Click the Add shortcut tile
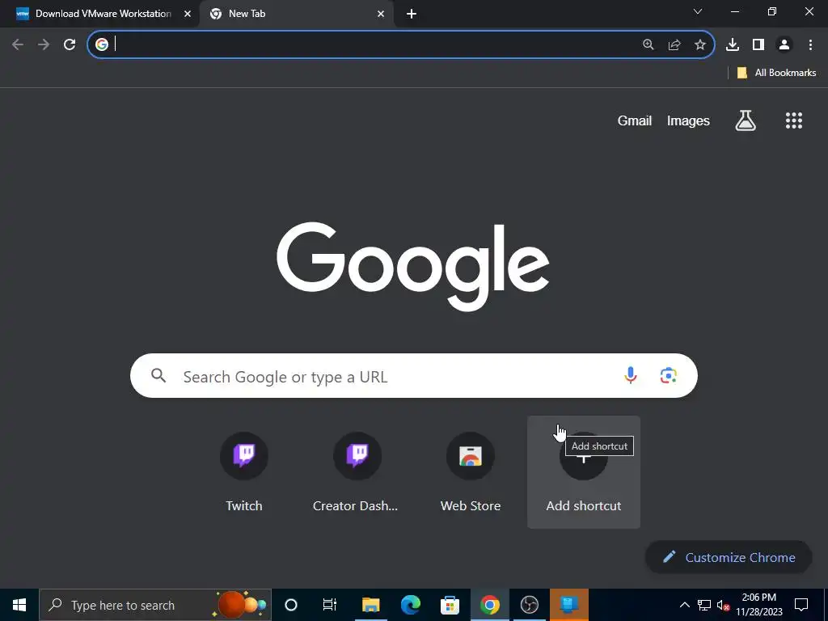 point(584,471)
